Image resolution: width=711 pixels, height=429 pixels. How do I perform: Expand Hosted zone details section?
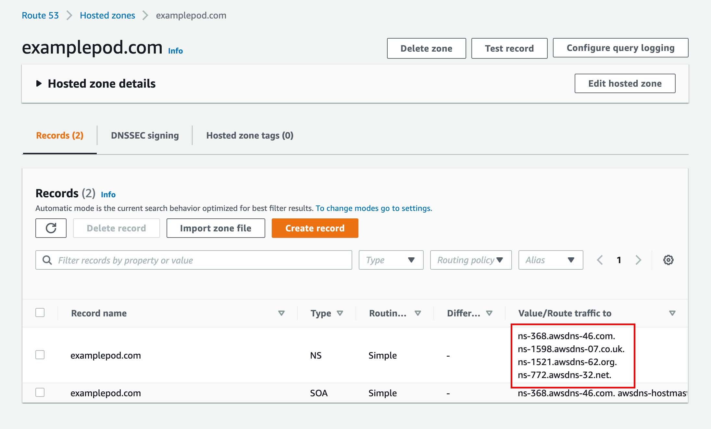click(39, 83)
